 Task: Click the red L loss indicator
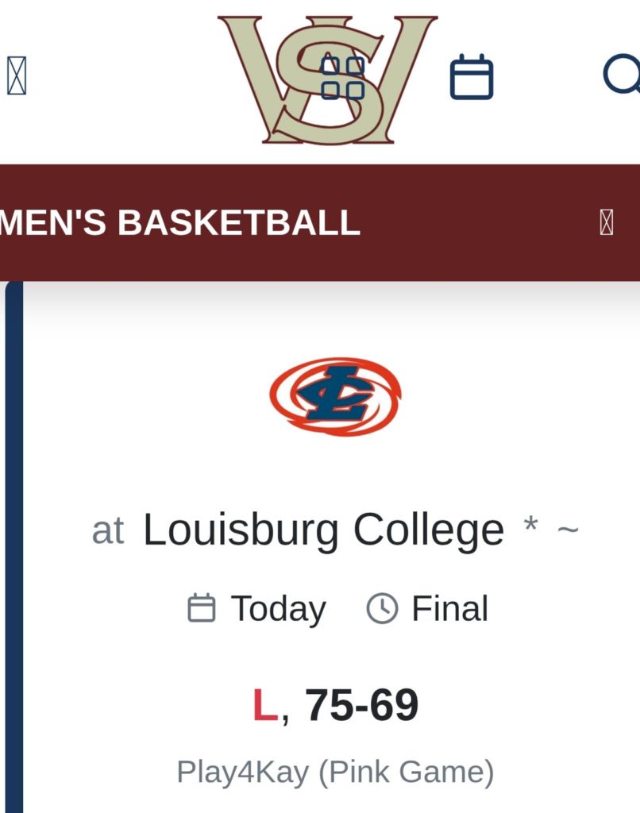(x=264, y=705)
